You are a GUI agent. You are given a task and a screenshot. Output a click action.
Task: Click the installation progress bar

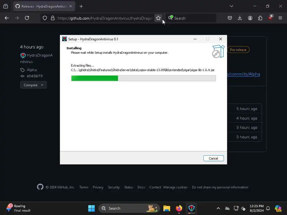tap(143, 78)
